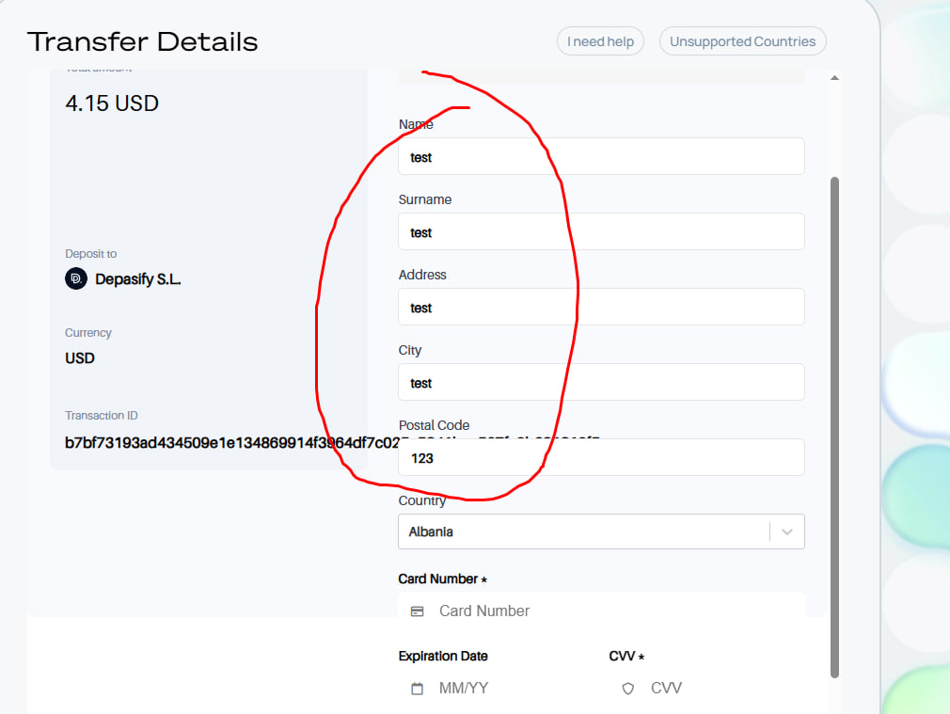Open the Country dropdown showing Albania

click(x=583, y=532)
